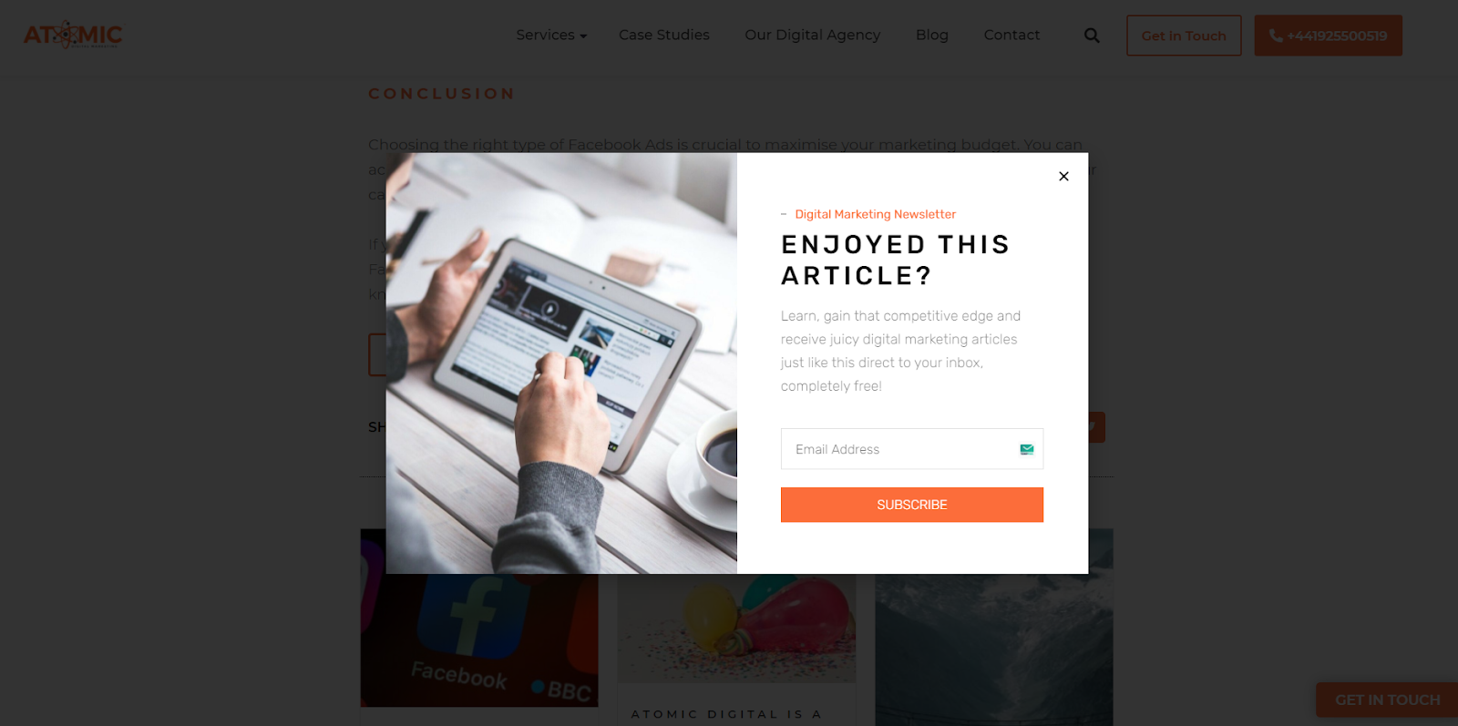The height and width of the screenshot is (726, 1458).
Task: Open the balloons article thumbnail
Action: click(x=736, y=629)
